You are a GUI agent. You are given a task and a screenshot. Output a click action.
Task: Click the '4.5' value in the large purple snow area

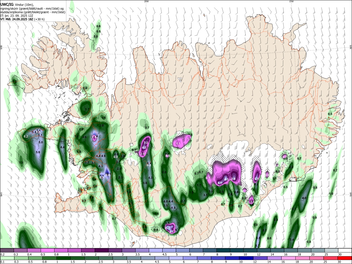(227, 179)
